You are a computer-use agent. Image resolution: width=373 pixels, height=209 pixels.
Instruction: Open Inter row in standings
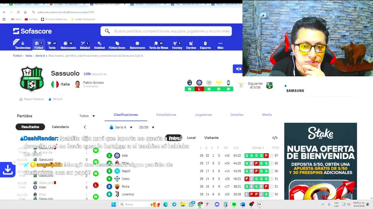[193, 156]
